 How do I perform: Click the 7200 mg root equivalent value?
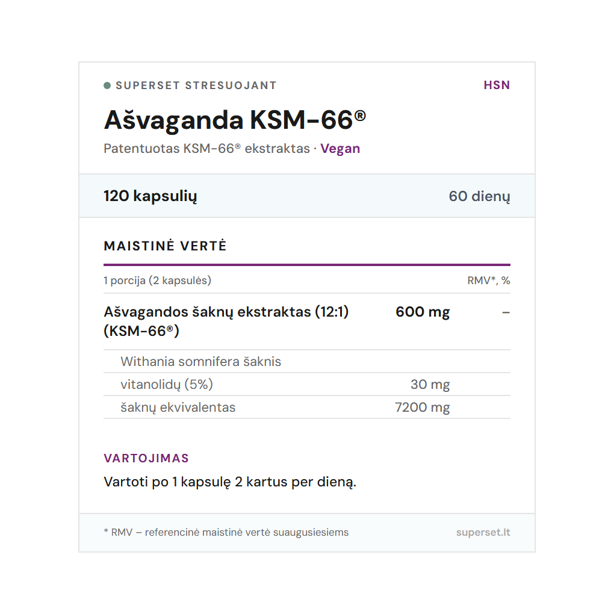click(x=422, y=408)
